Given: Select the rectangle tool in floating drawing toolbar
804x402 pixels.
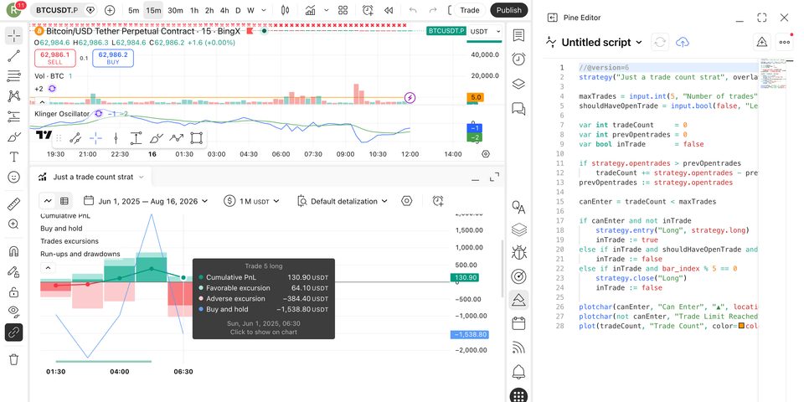Looking at the screenshot, I should point(196,138).
